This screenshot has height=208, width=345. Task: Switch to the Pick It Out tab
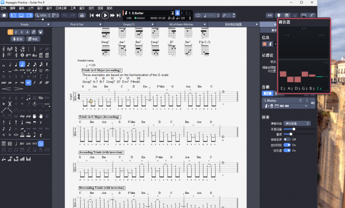(77, 24)
